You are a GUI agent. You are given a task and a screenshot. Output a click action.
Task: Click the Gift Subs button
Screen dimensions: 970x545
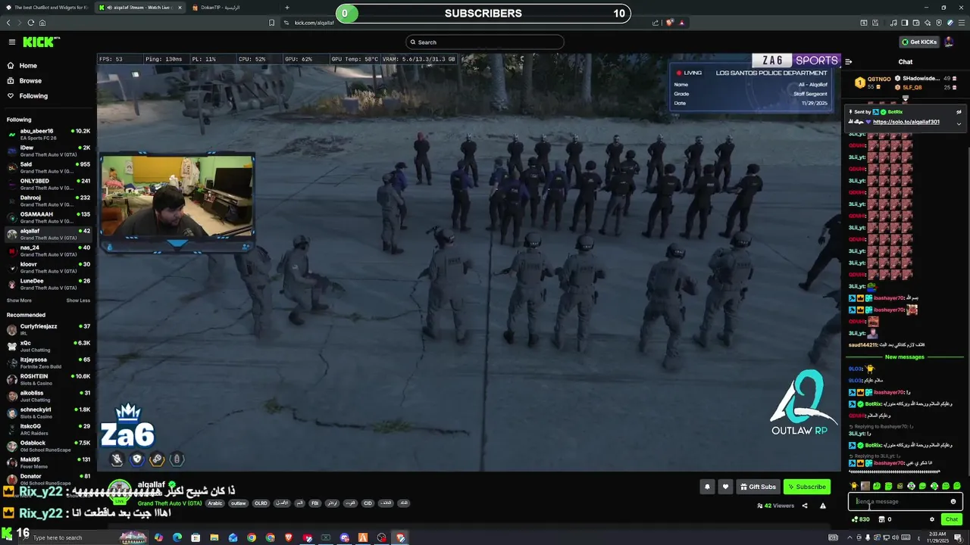point(758,487)
